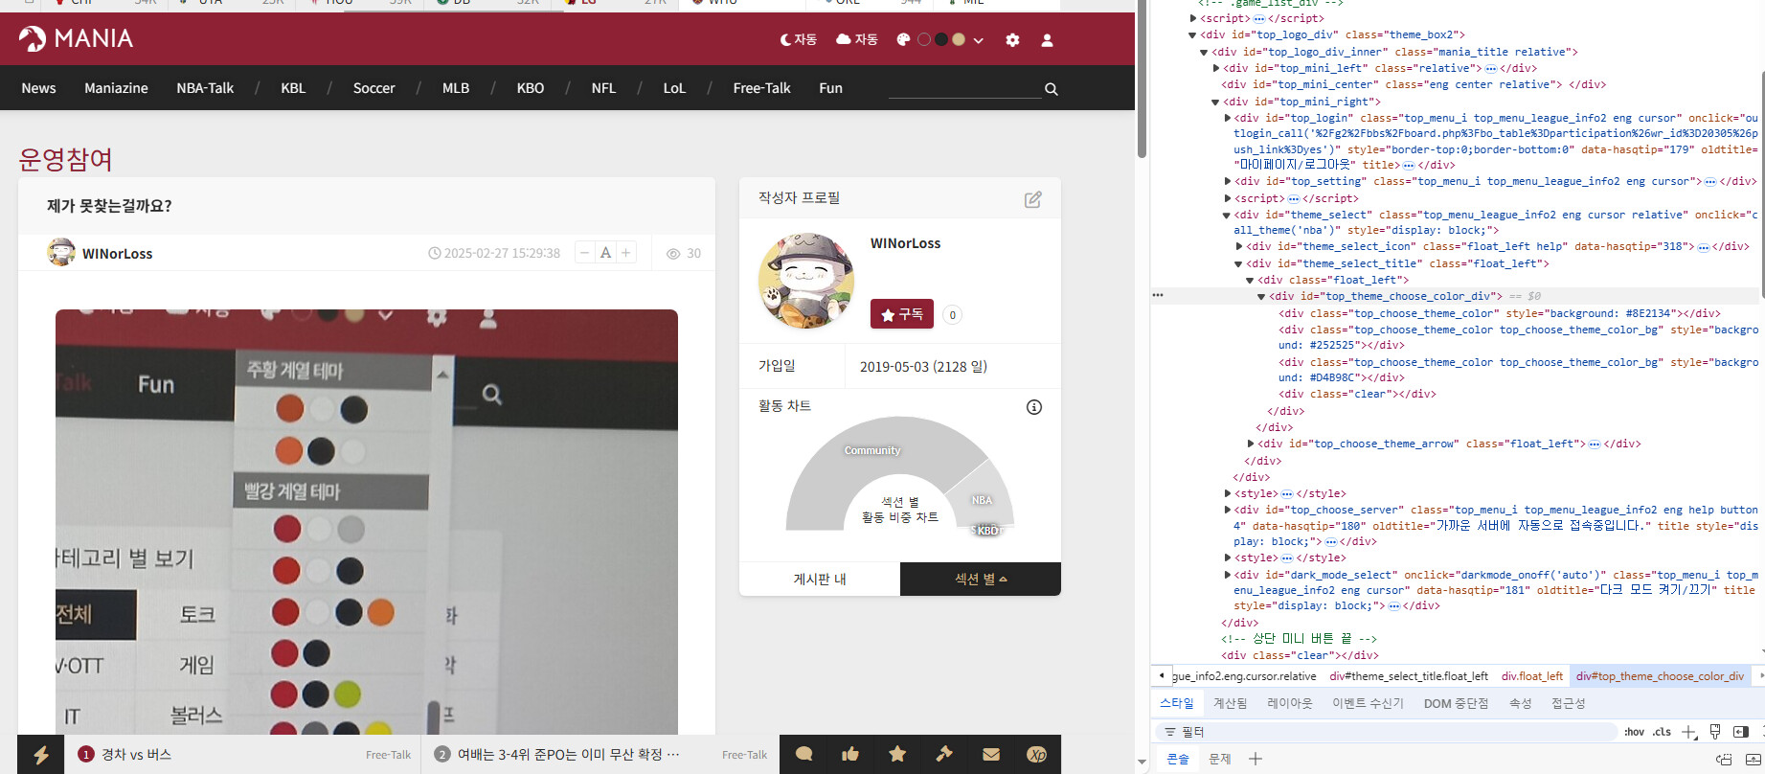1765x774 pixels.
Task: Expand the theme chooser arrow
Action: coord(978,40)
